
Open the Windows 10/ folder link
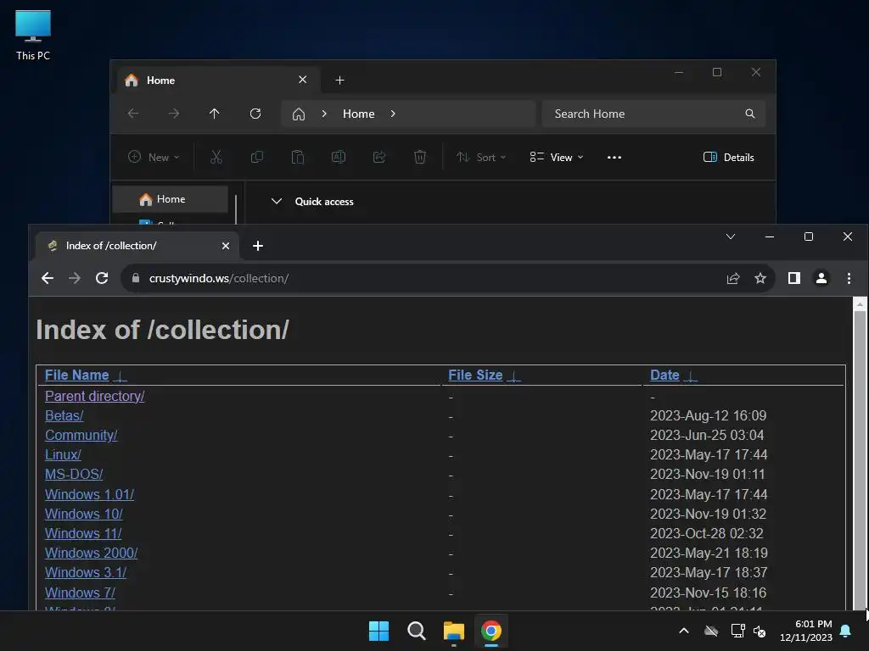[84, 514]
